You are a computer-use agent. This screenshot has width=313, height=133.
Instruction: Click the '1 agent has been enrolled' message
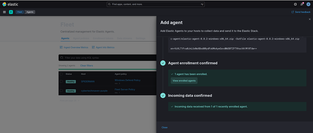191,74
